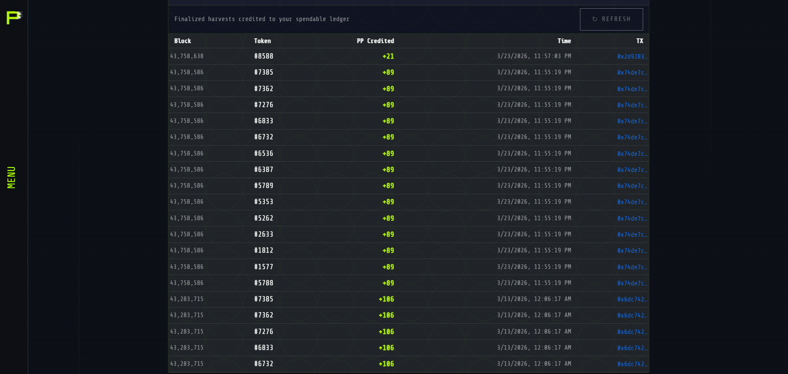
Task: Select token #6387
Action: [x=264, y=169]
